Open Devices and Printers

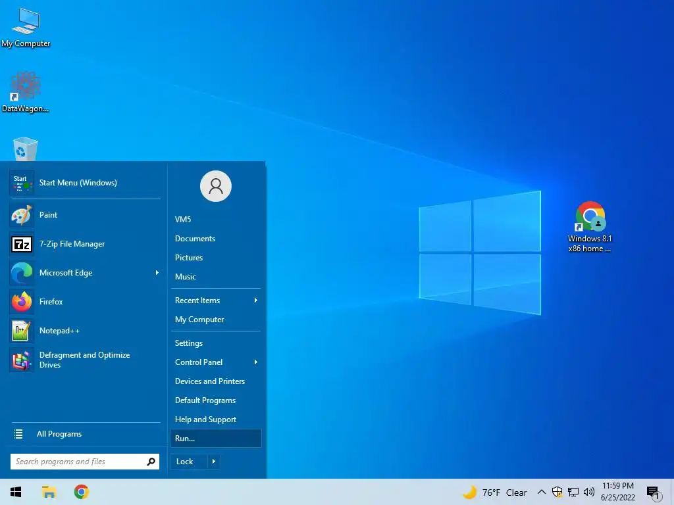pos(216,381)
